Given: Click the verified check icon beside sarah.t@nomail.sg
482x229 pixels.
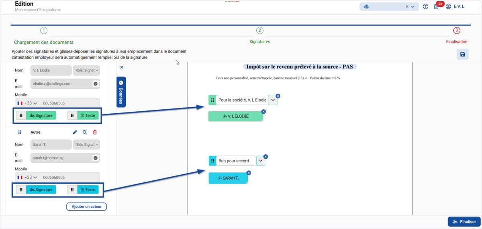Looking at the screenshot, I should (x=96, y=158).
